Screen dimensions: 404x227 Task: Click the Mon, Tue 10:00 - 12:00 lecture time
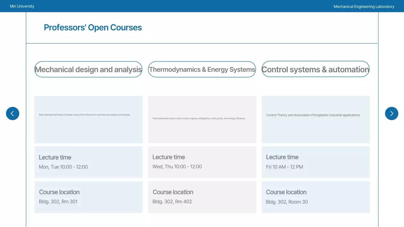point(63,167)
